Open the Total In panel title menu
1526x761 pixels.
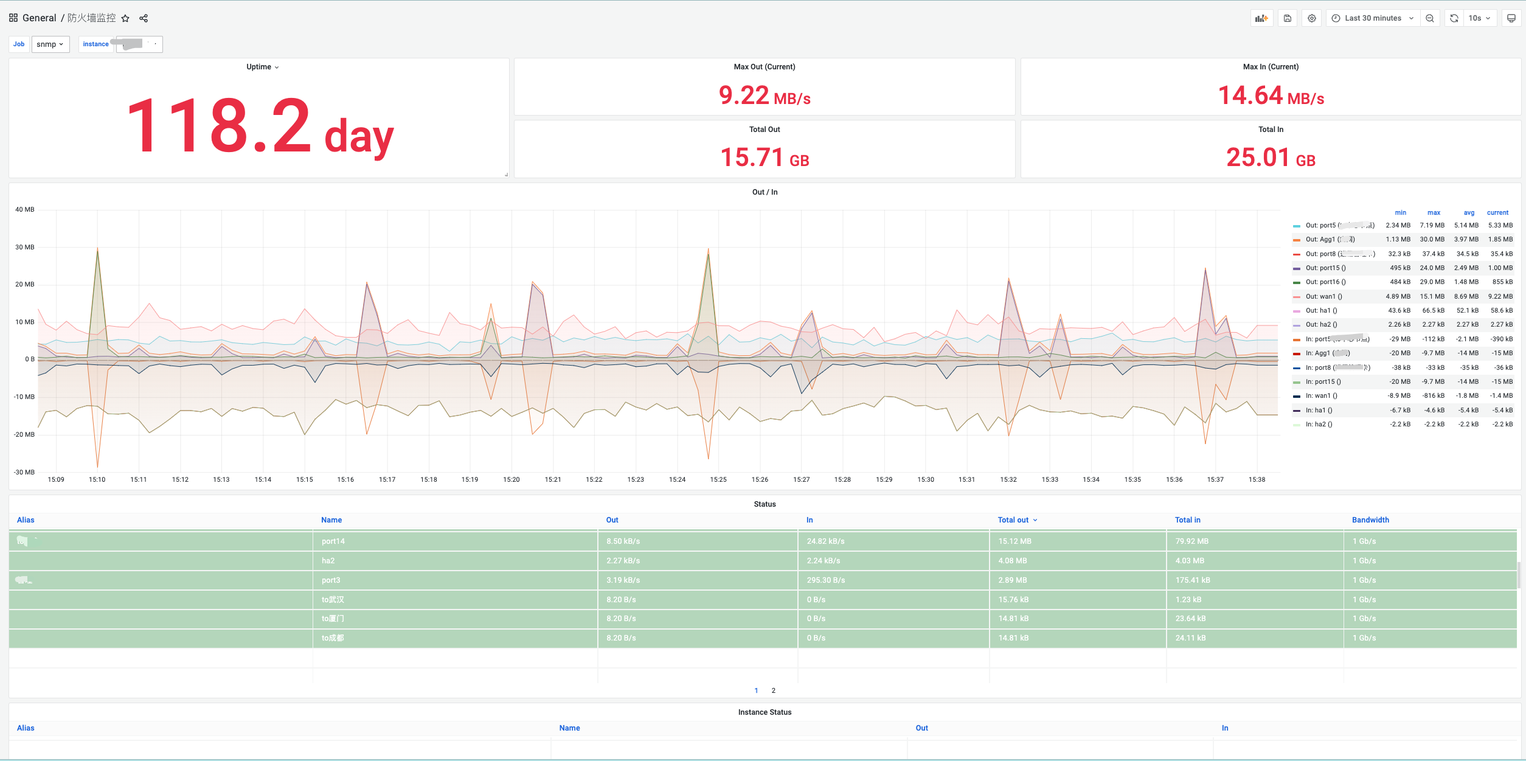[1271, 130]
